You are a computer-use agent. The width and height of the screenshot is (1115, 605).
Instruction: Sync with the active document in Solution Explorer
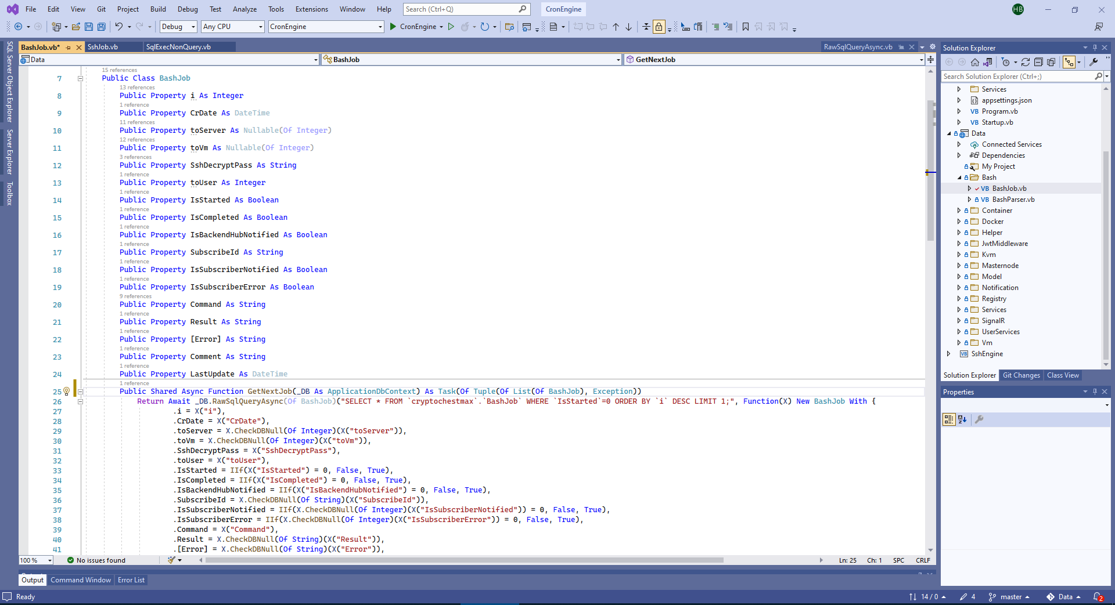point(1026,62)
